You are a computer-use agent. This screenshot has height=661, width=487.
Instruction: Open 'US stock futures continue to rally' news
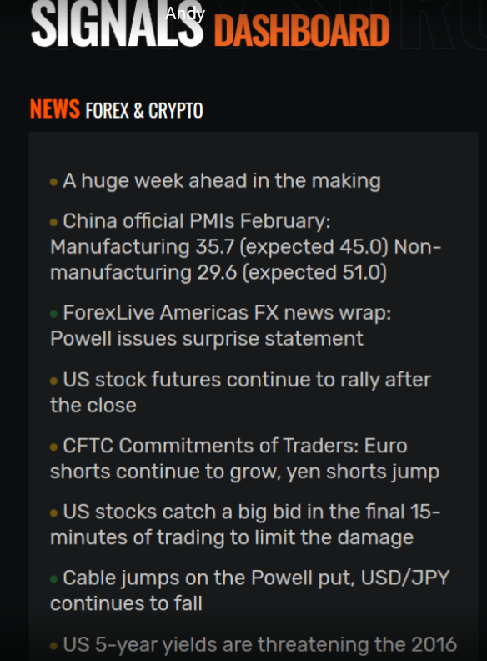pos(240,392)
